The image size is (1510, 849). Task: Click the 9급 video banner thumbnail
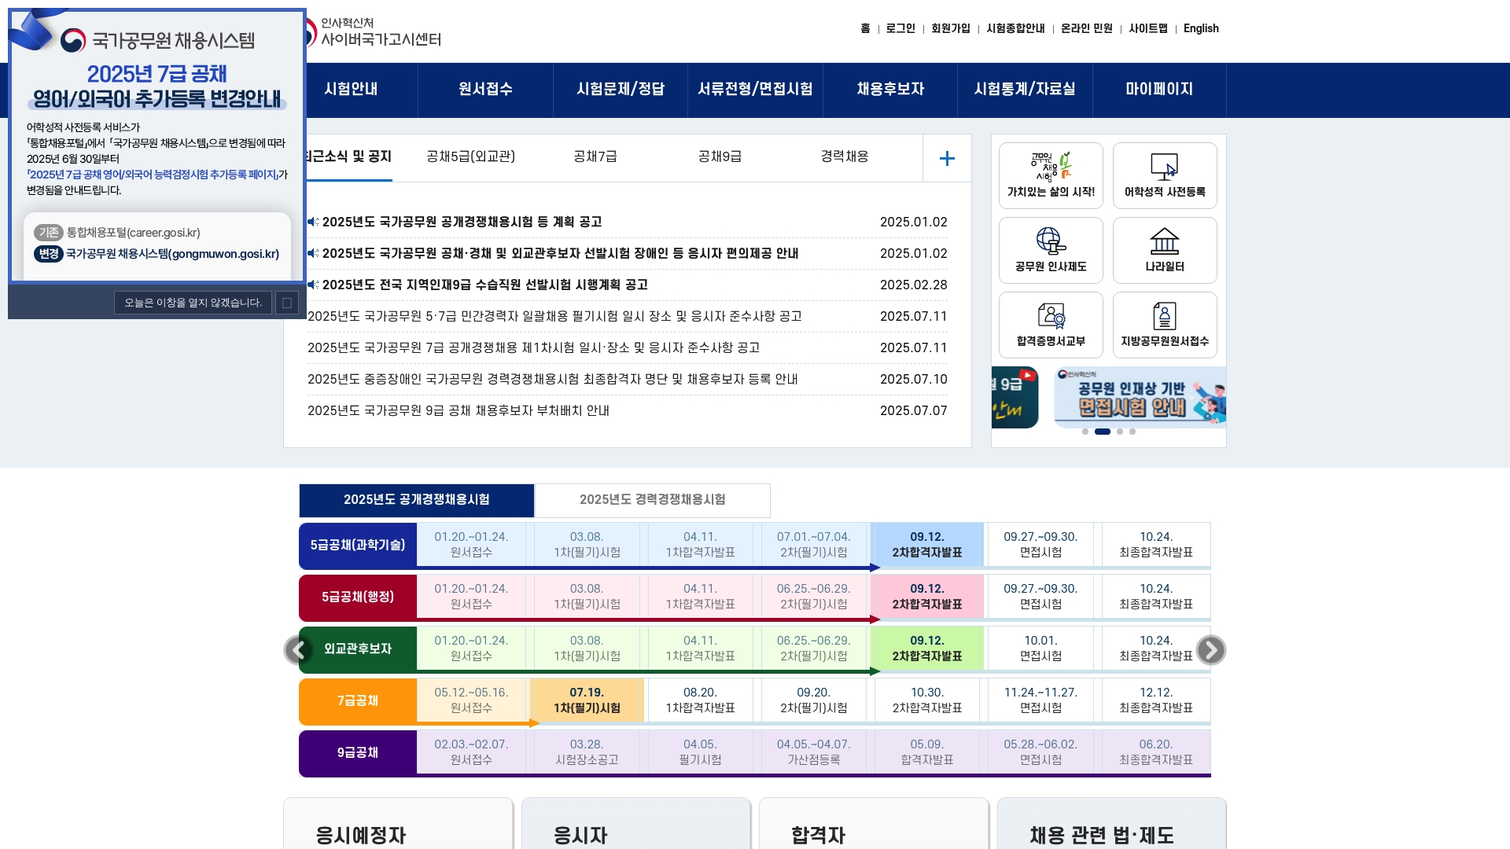tap(1015, 397)
